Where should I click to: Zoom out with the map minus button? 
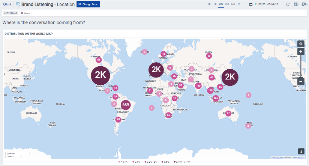[x=301, y=81]
